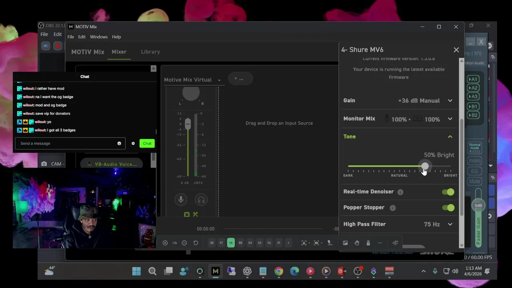Toggle mono button in Voicemeeter
Viewport: 512px width, 288px height.
(475, 161)
